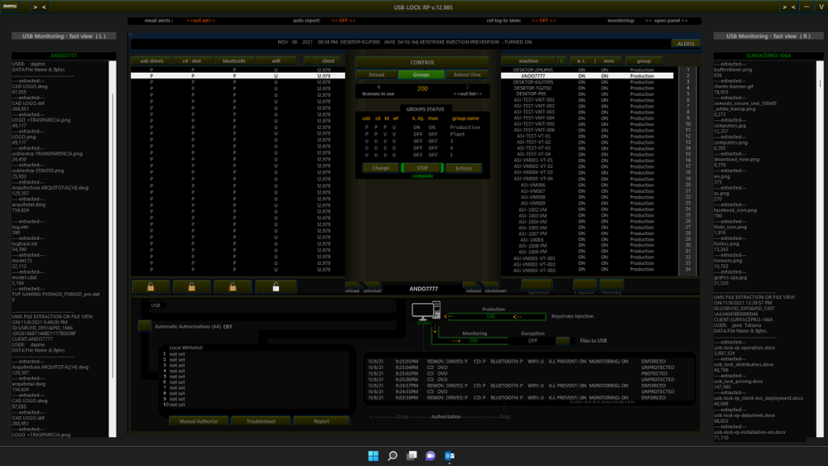Click the System info button
This screenshot has height=466, width=828.
click(x=537, y=285)
